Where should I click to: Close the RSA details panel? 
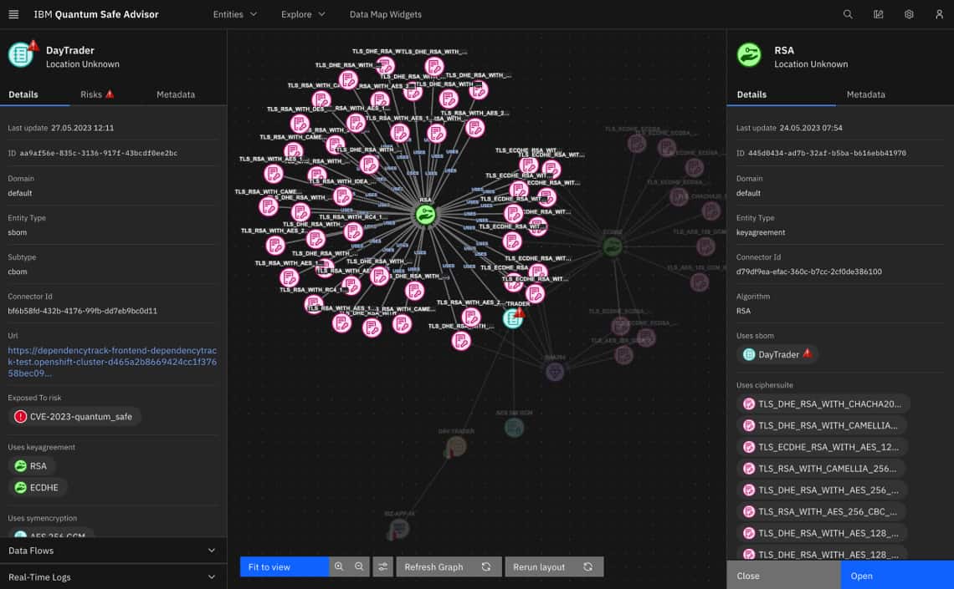[783, 575]
